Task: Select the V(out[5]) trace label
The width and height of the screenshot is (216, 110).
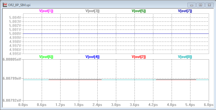Action: 139,11
